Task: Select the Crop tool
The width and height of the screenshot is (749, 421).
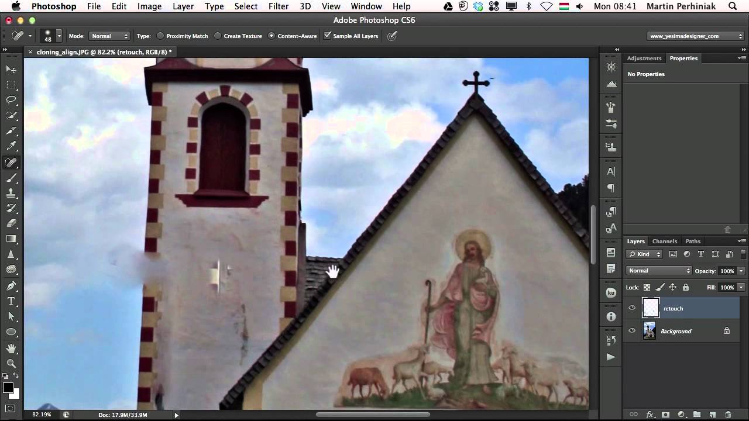Action: coord(11,131)
